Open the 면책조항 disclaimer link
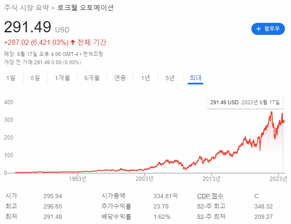291x224 pixels. [93, 54]
